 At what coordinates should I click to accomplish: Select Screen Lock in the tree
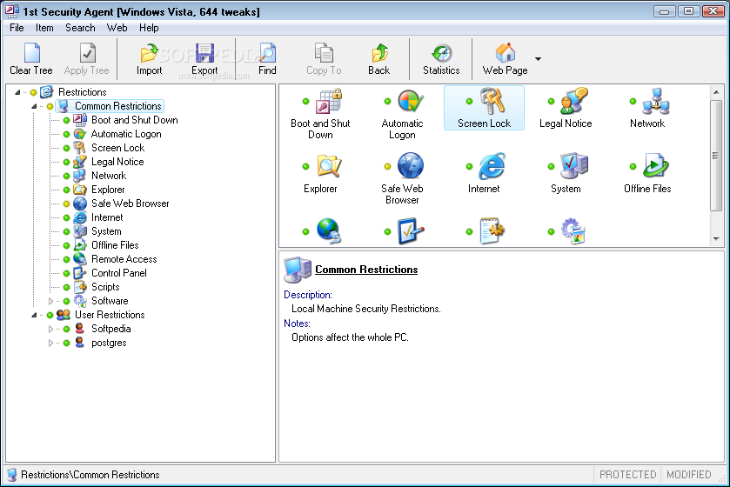tap(117, 148)
